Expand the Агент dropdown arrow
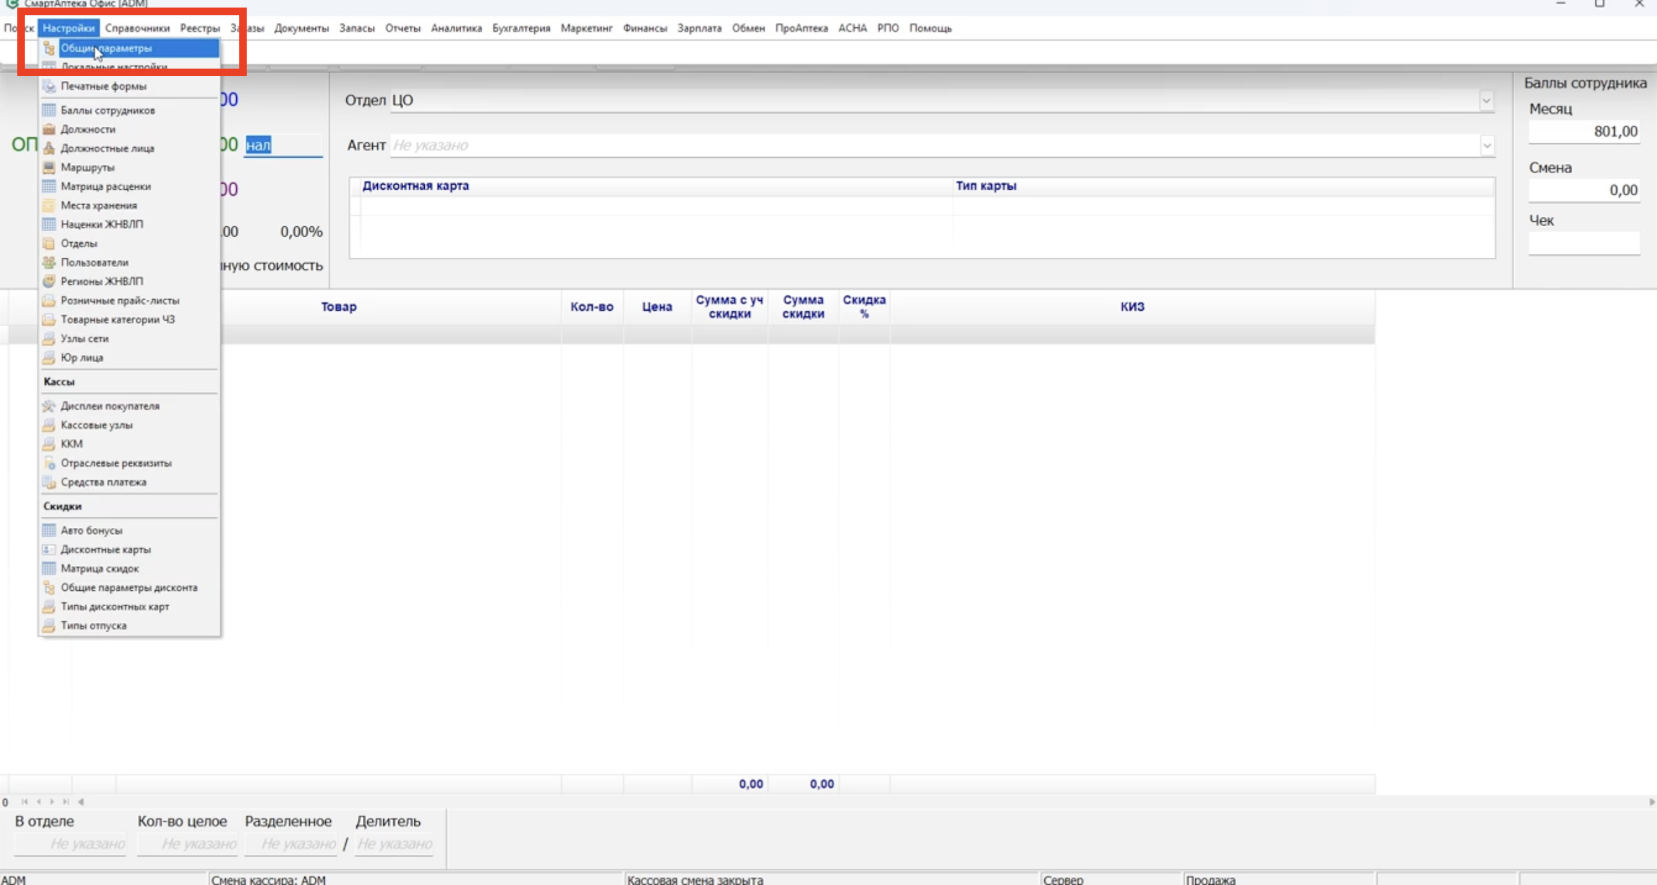 pos(1486,146)
